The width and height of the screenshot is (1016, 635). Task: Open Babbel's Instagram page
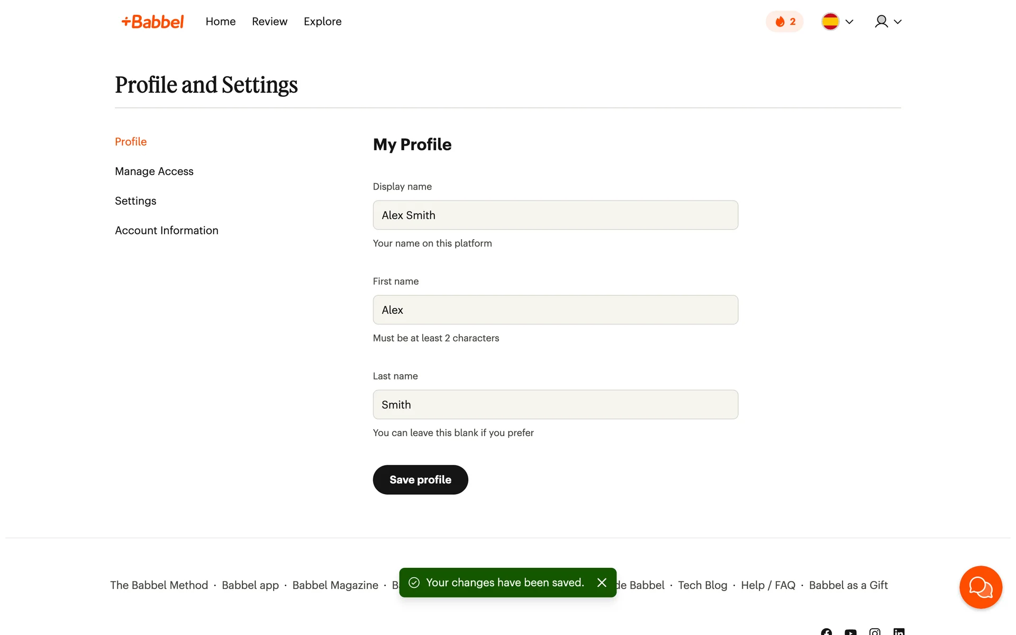point(875,632)
